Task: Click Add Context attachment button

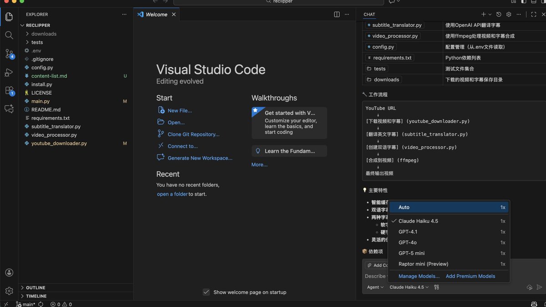Action: (x=377, y=265)
